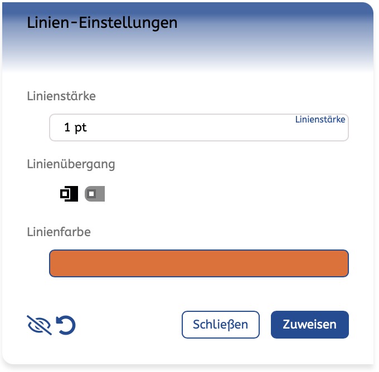Select the square corner line join icon
Screen dimensions: 379x372
click(x=69, y=194)
